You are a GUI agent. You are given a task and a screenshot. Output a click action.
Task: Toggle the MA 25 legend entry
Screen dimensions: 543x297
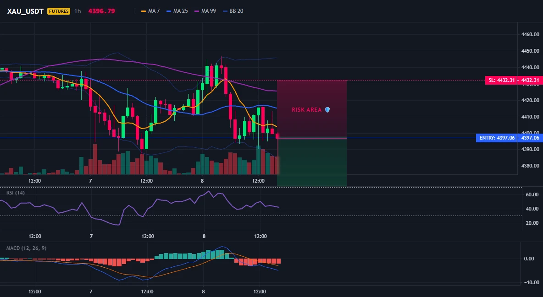(x=177, y=11)
